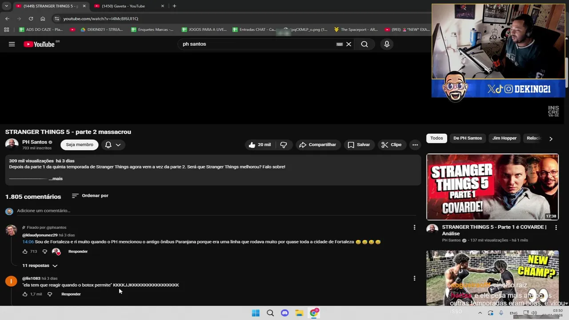
Task: Open the PH Santos channel avatar
Action: (x=12, y=145)
